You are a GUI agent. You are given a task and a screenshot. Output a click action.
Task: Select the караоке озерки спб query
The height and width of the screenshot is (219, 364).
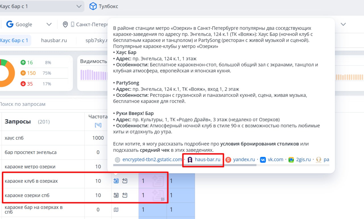click(27, 195)
